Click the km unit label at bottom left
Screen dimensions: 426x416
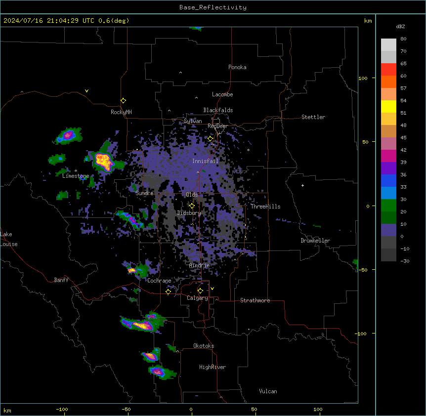[x=7, y=410]
